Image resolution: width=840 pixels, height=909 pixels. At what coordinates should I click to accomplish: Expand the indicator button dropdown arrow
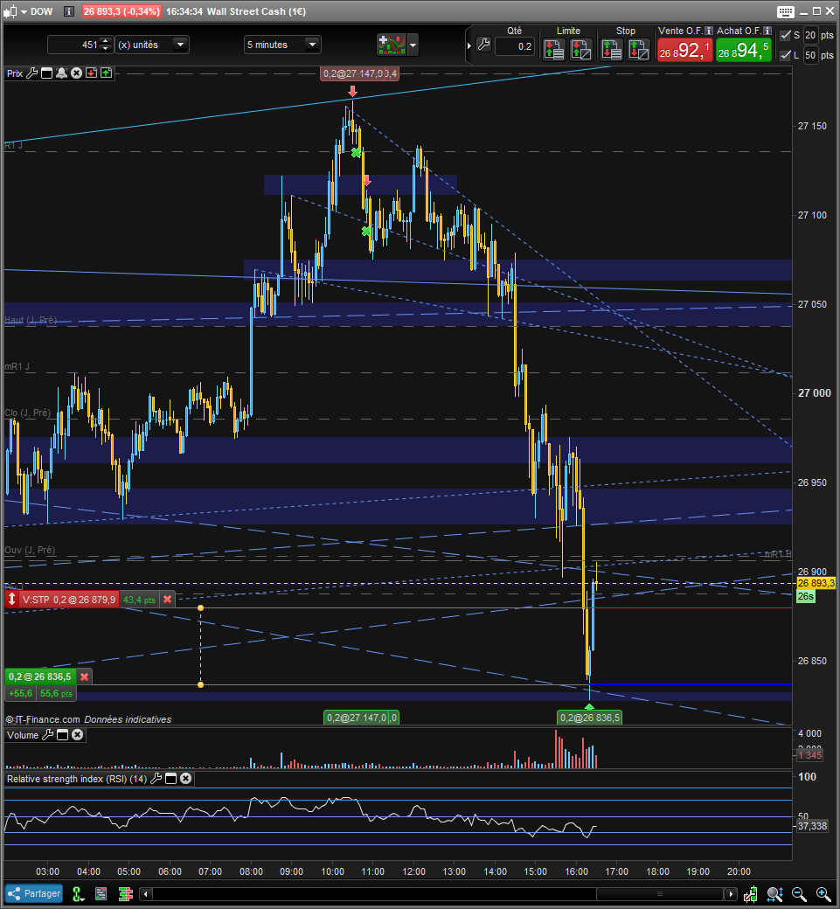coord(413,45)
